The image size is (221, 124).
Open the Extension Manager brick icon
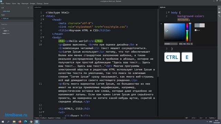[219, 12]
